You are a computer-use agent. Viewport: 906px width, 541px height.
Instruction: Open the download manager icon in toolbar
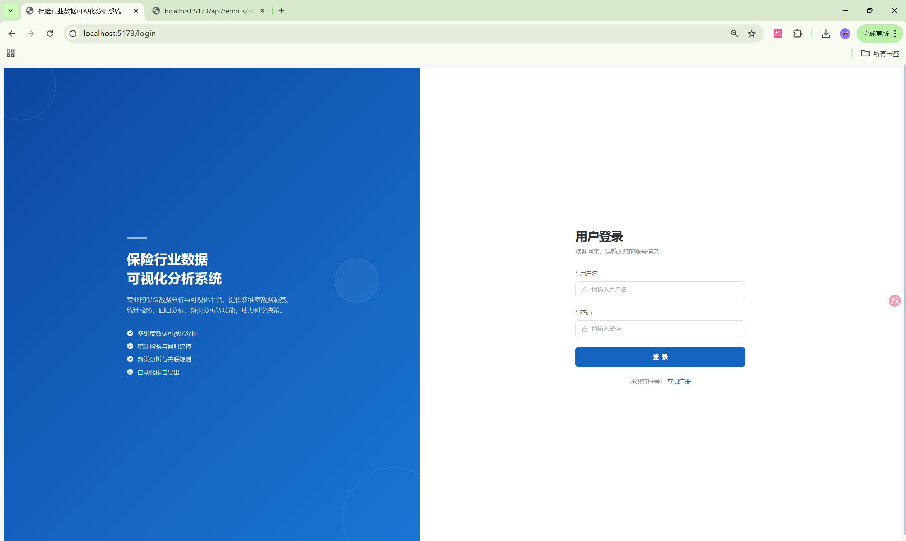pyautogui.click(x=826, y=33)
